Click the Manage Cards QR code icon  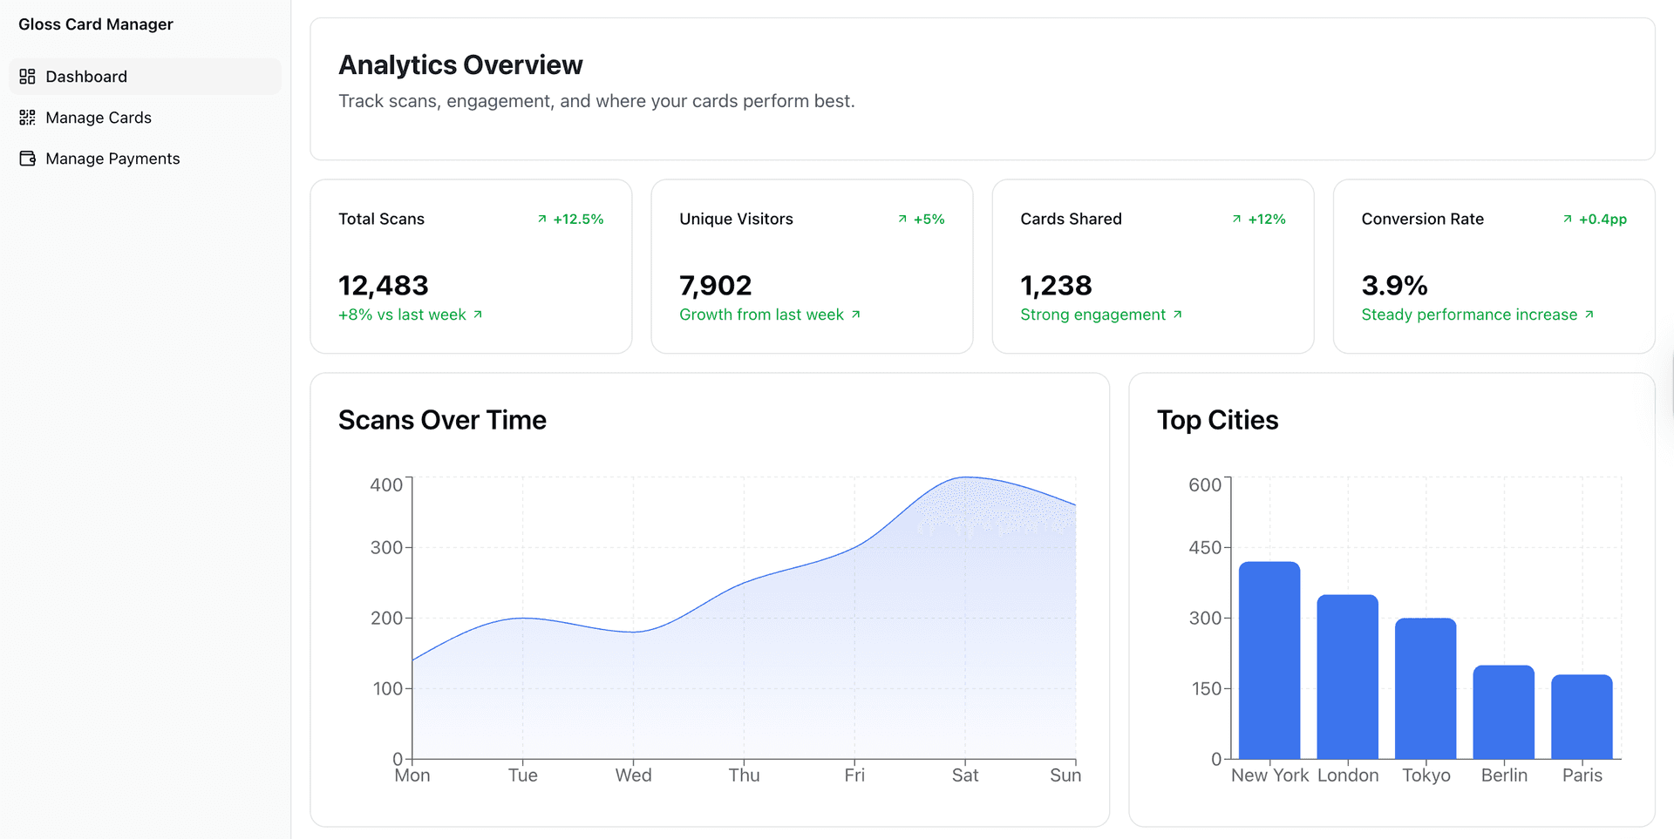pos(26,117)
